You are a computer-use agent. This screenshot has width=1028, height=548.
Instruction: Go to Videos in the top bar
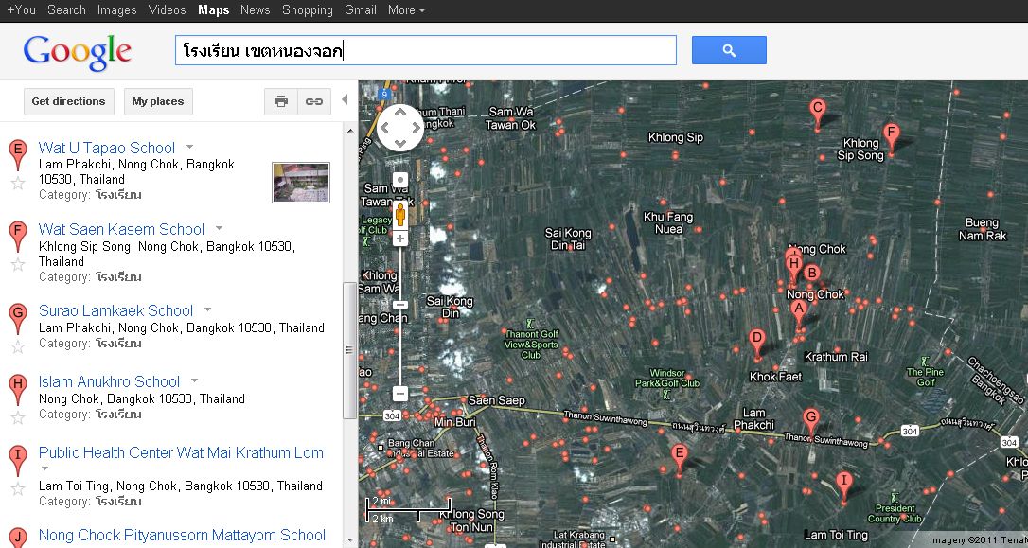[168, 9]
